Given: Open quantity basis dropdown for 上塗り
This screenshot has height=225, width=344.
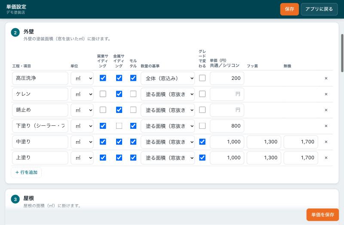Looking at the screenshot, I should coord(168,158).
